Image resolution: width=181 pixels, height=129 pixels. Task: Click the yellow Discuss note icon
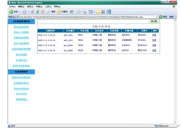[x=98, y=12]
